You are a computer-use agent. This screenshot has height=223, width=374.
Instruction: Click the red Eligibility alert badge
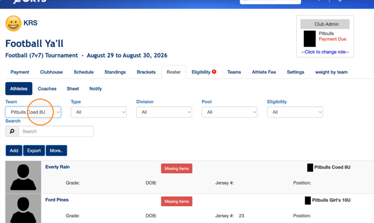(214, 72)
